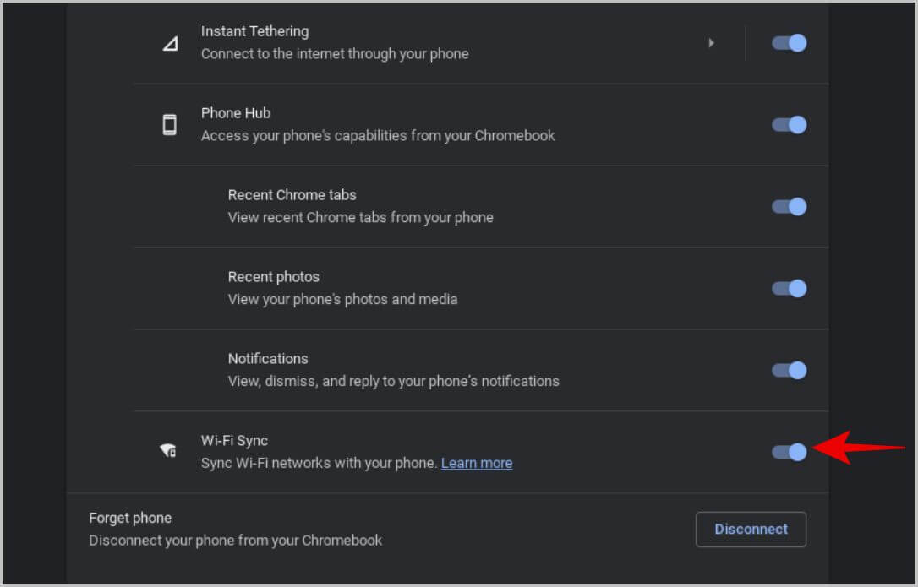The width and height of the screenshot is (918, 587).
Task: Select the Recent photos label
Action: tap(273, 277)
